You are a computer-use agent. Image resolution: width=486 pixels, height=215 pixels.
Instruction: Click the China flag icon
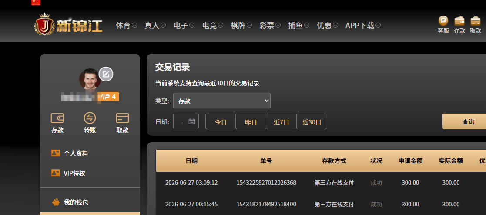(36, 3)
